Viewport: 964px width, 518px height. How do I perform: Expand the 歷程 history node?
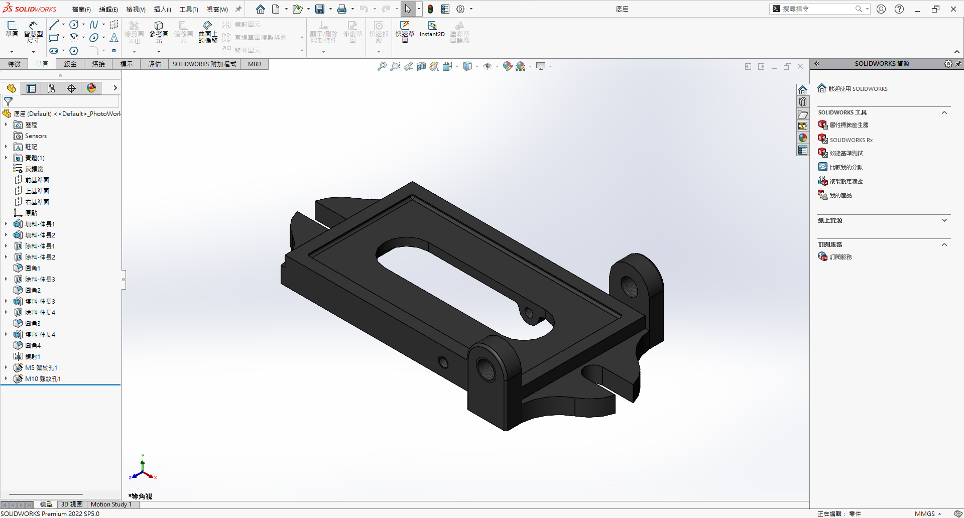tap(6, 124)
